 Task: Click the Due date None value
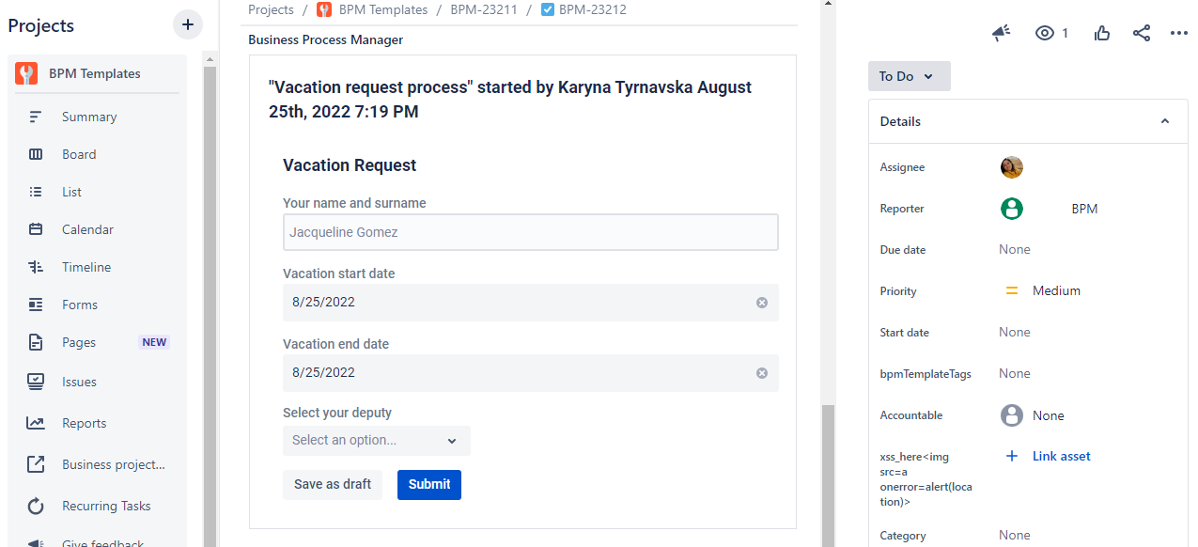[x=1015, y=249]
